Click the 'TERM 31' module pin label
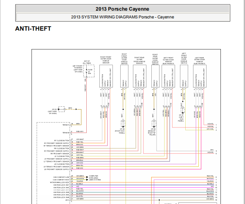The height and width of the screenshot is (204, 245). click(66, 125)
